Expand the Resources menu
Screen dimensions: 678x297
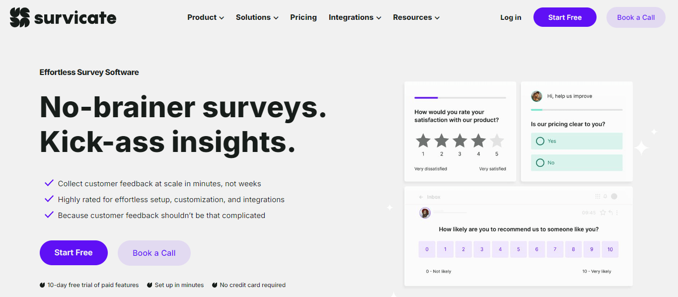(x=416, y=17)
